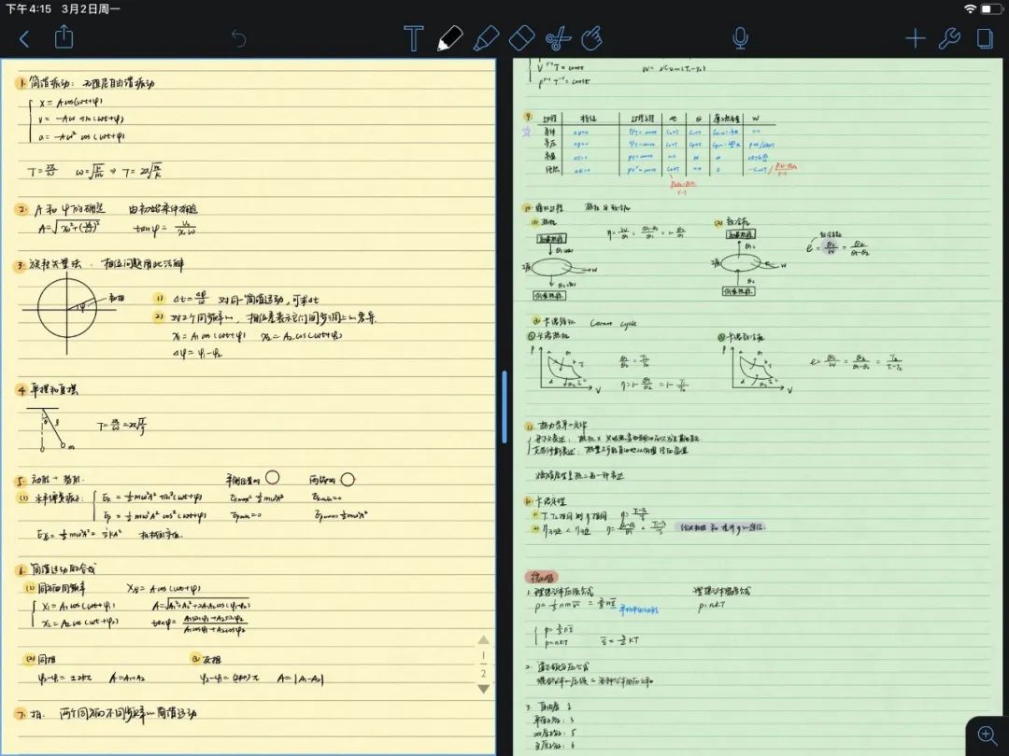Screen dimensions: 1009x756
Task: Jump to the next page with down arrow
Action: 483,689
